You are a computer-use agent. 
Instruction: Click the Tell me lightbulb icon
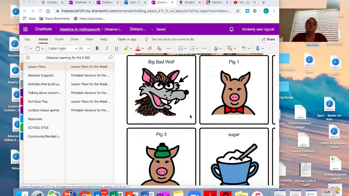146,39
